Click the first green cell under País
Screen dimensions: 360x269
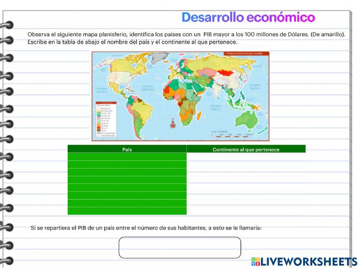(127, 157)
